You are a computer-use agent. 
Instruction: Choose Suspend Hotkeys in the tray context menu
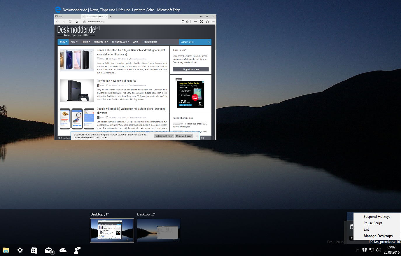(377, 217)
